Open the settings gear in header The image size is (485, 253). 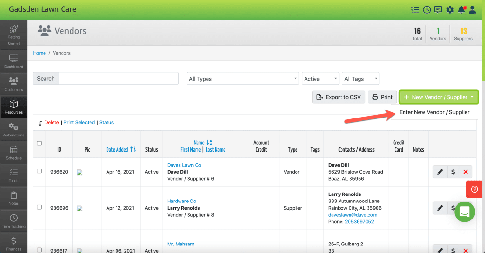[x=450, y=9]
